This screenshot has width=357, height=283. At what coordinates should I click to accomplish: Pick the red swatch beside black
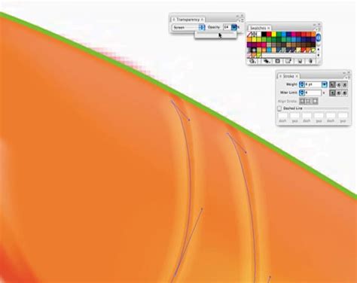[269, 34]
